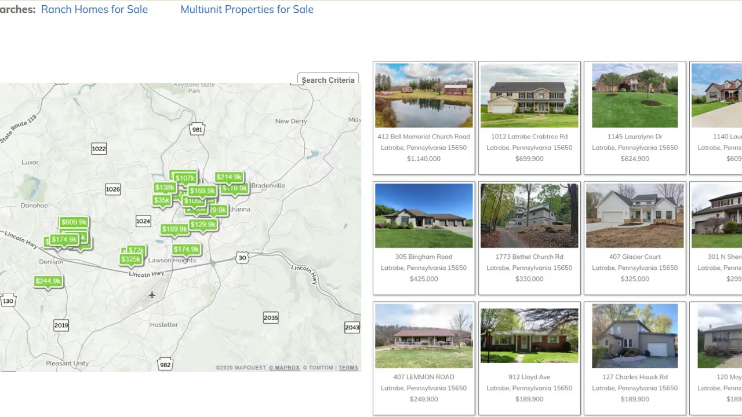Follow the MAPBOX attribution link
The width and height of the screenshot is (742, 417).
click(285, 368)
